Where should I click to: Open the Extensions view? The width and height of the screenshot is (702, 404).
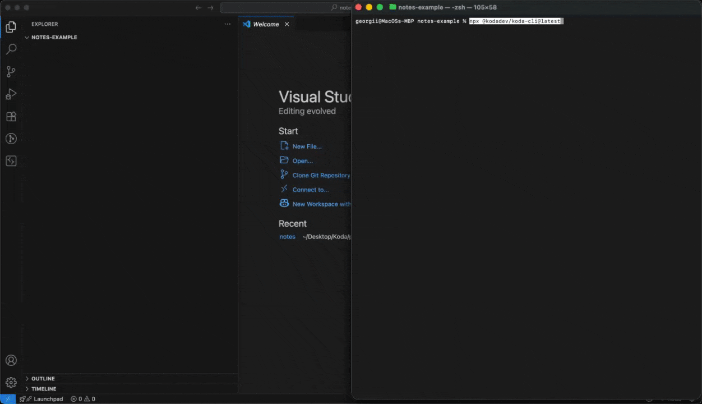click(11, 117)
